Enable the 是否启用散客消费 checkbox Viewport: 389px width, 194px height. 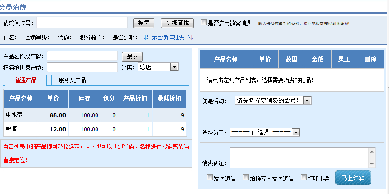click(x=204, y=22)
